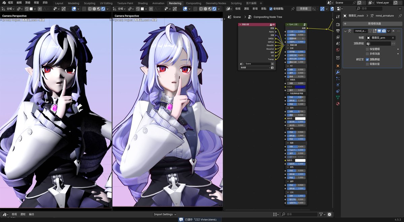404x222 pixels.
Task: Toggle modifier show-in-render camera icon
Action: tap(384, 31)
